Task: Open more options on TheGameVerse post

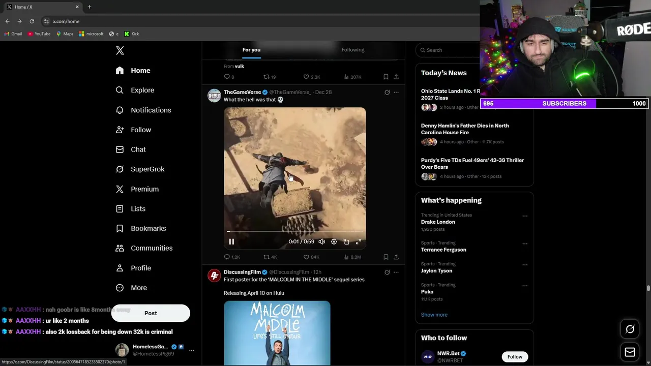Action: tap(396, 93)
